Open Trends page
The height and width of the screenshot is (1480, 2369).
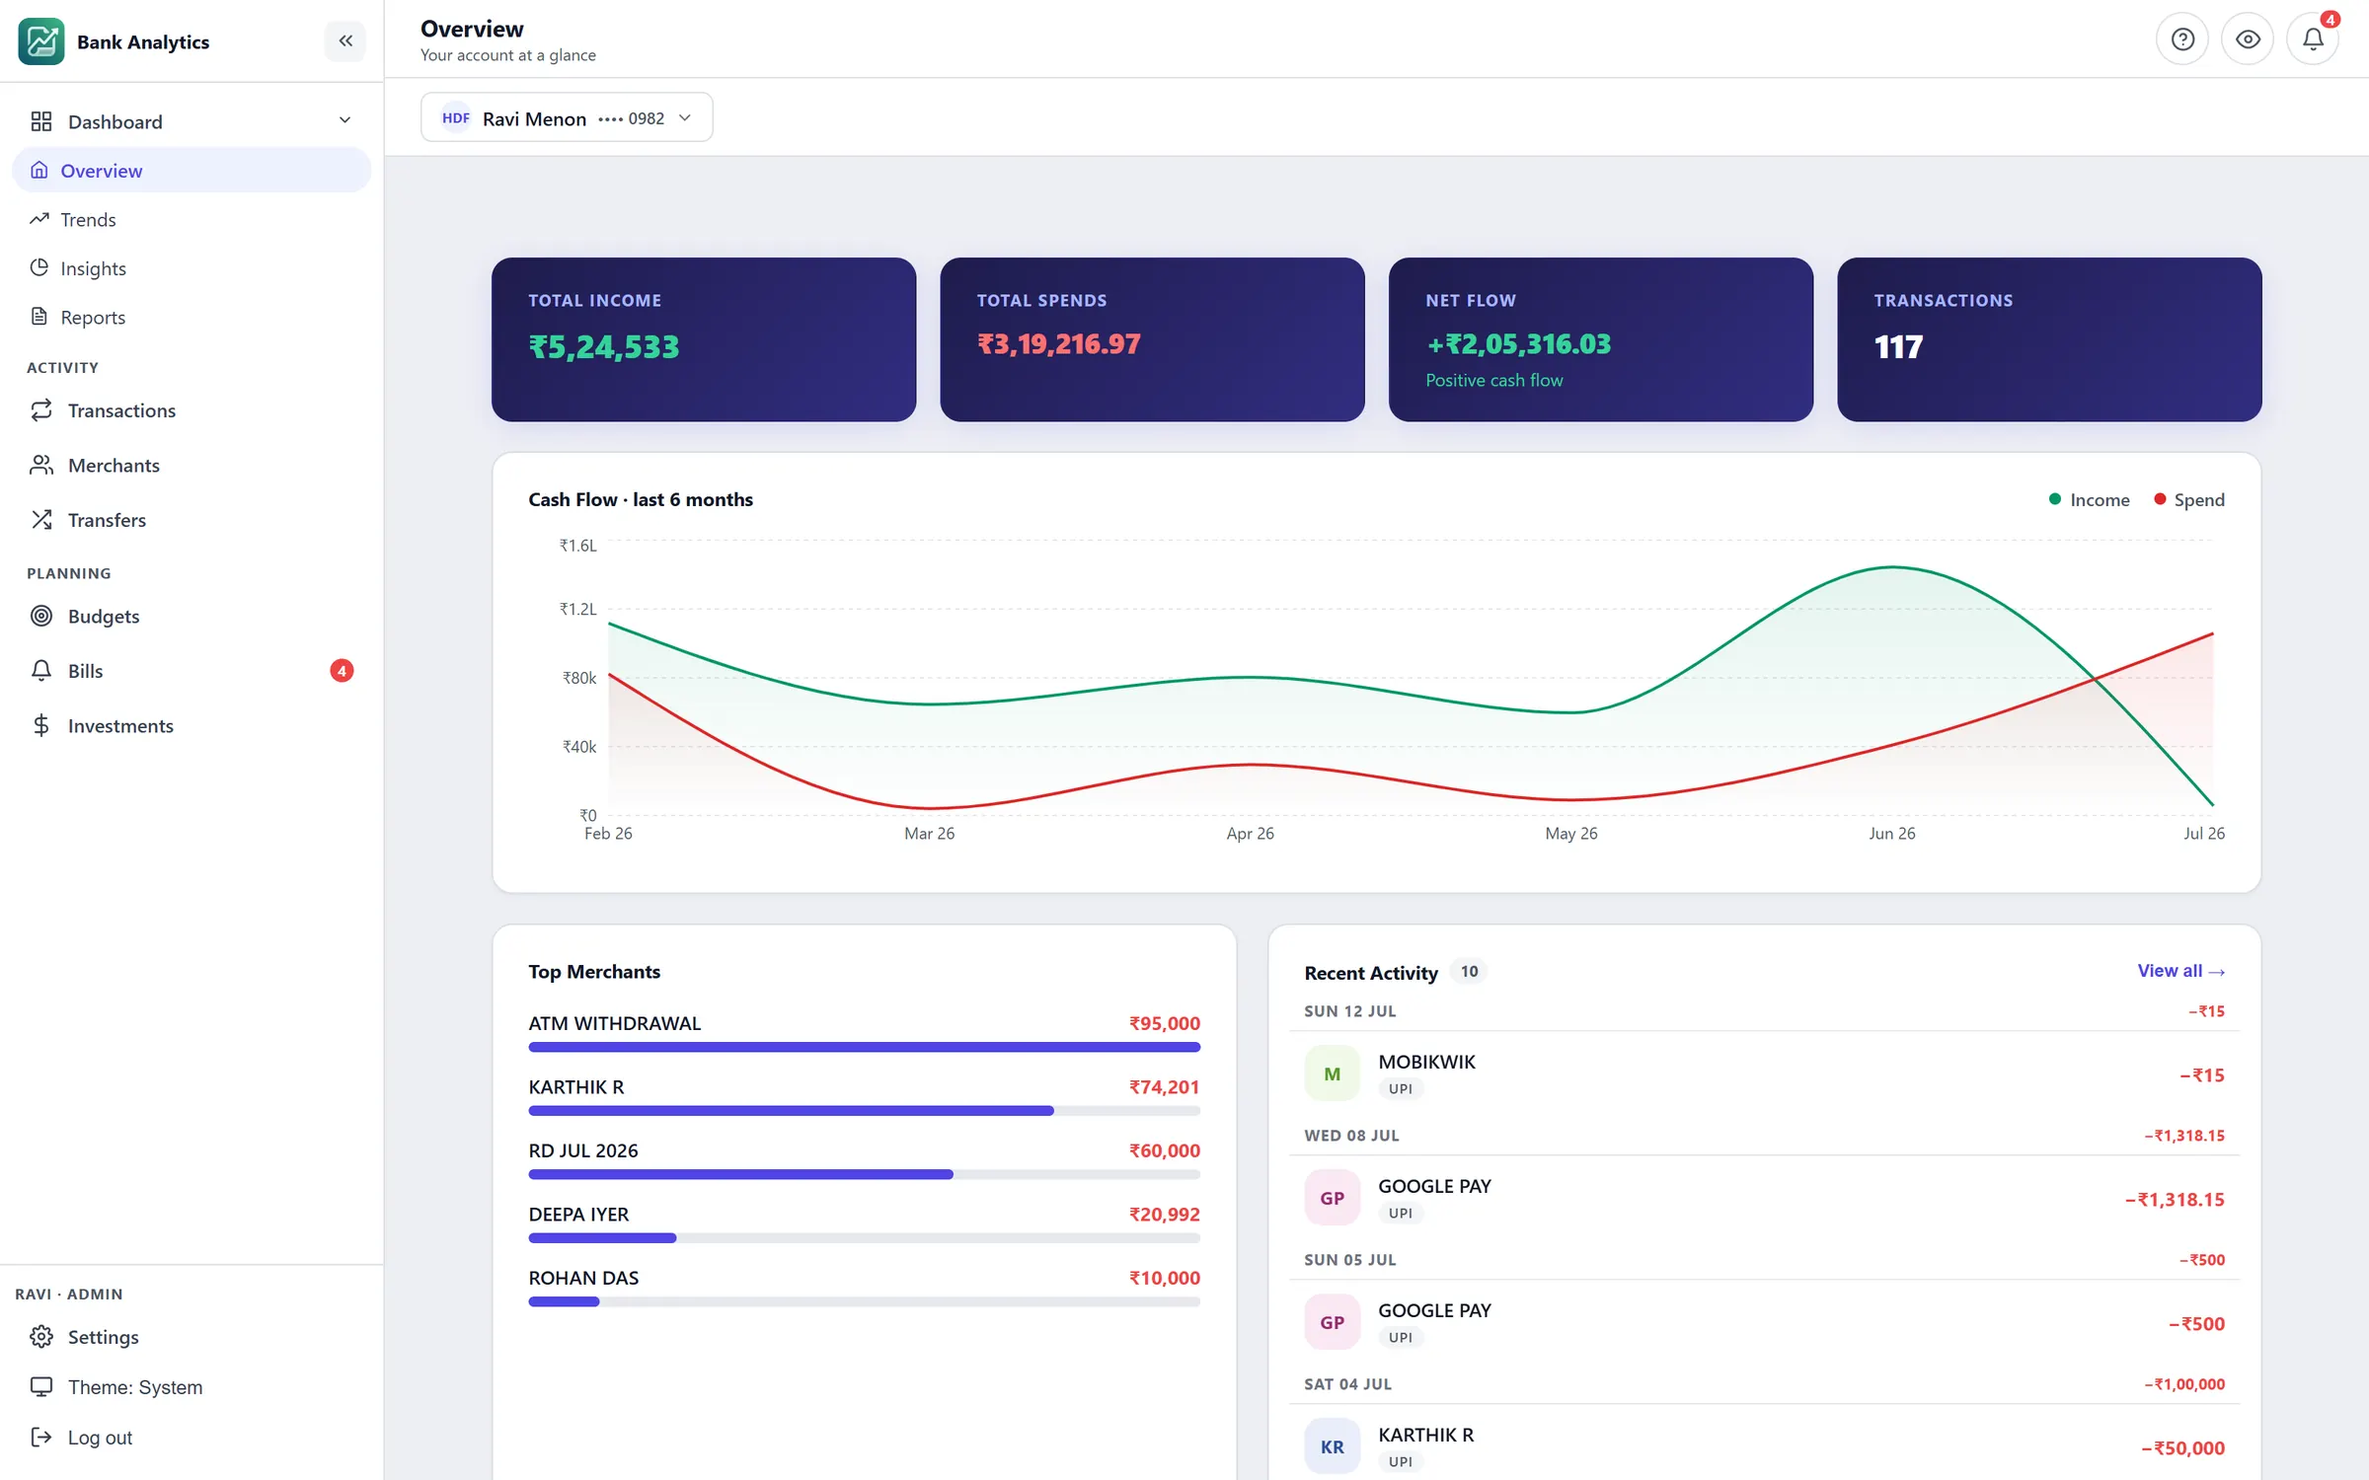(x=191, y=219)
